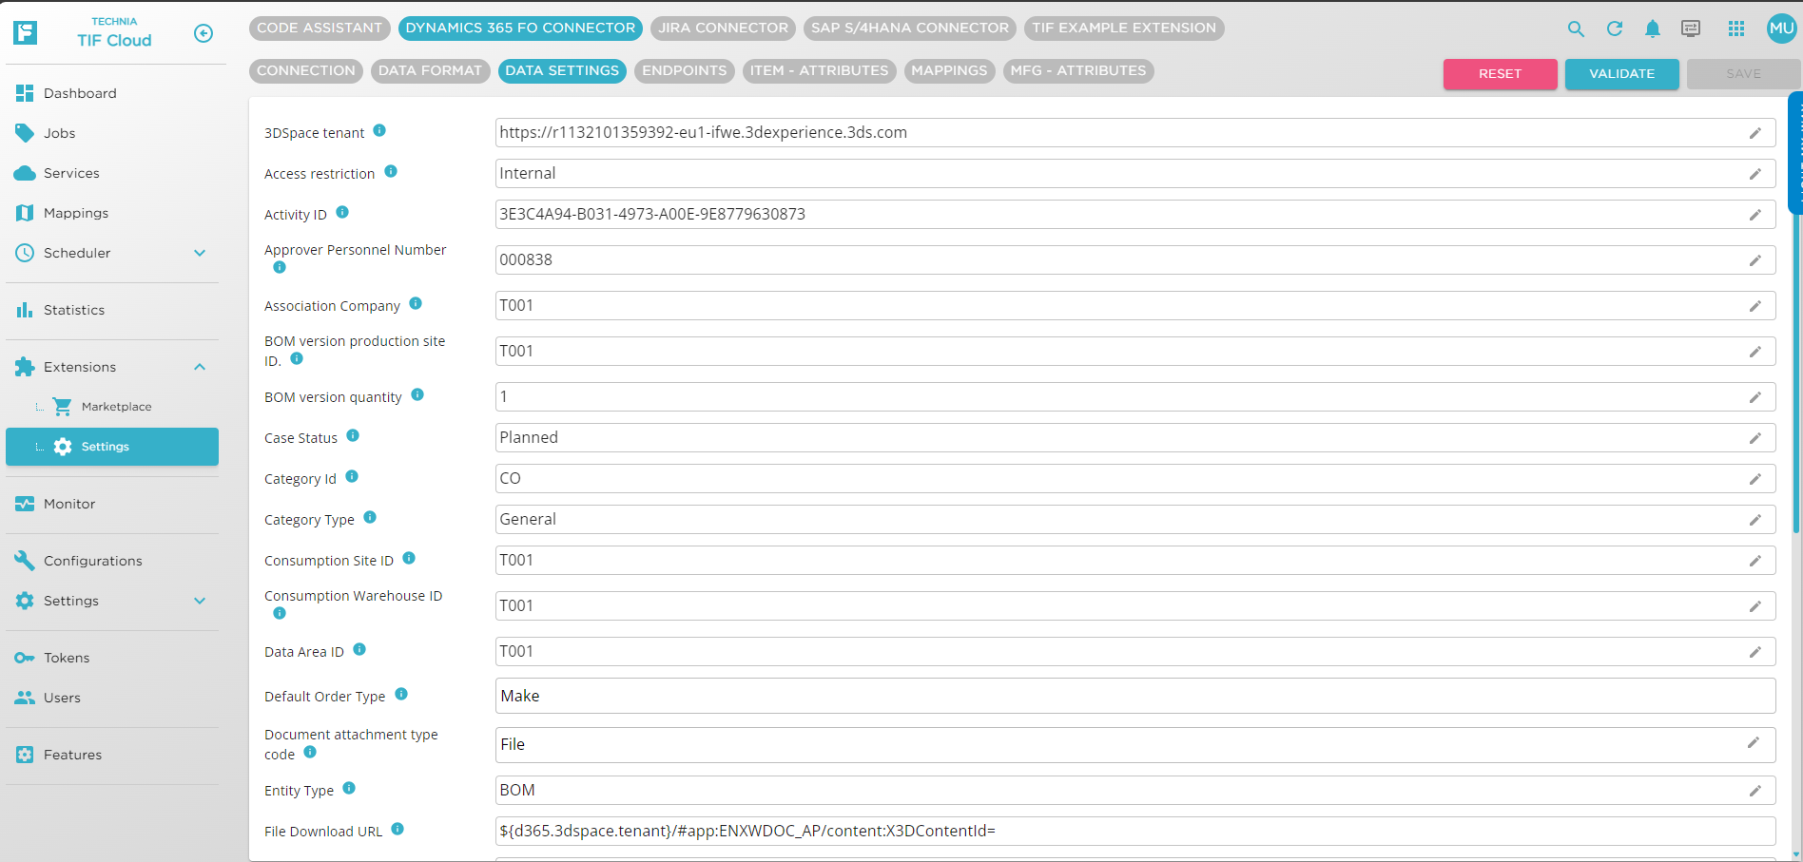This screenshot has width=1803, height=862.
Task: Click edit pencil for Case Status field
Action: (1755, 438)
